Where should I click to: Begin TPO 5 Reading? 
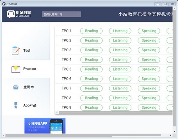(x=91, y=69)
